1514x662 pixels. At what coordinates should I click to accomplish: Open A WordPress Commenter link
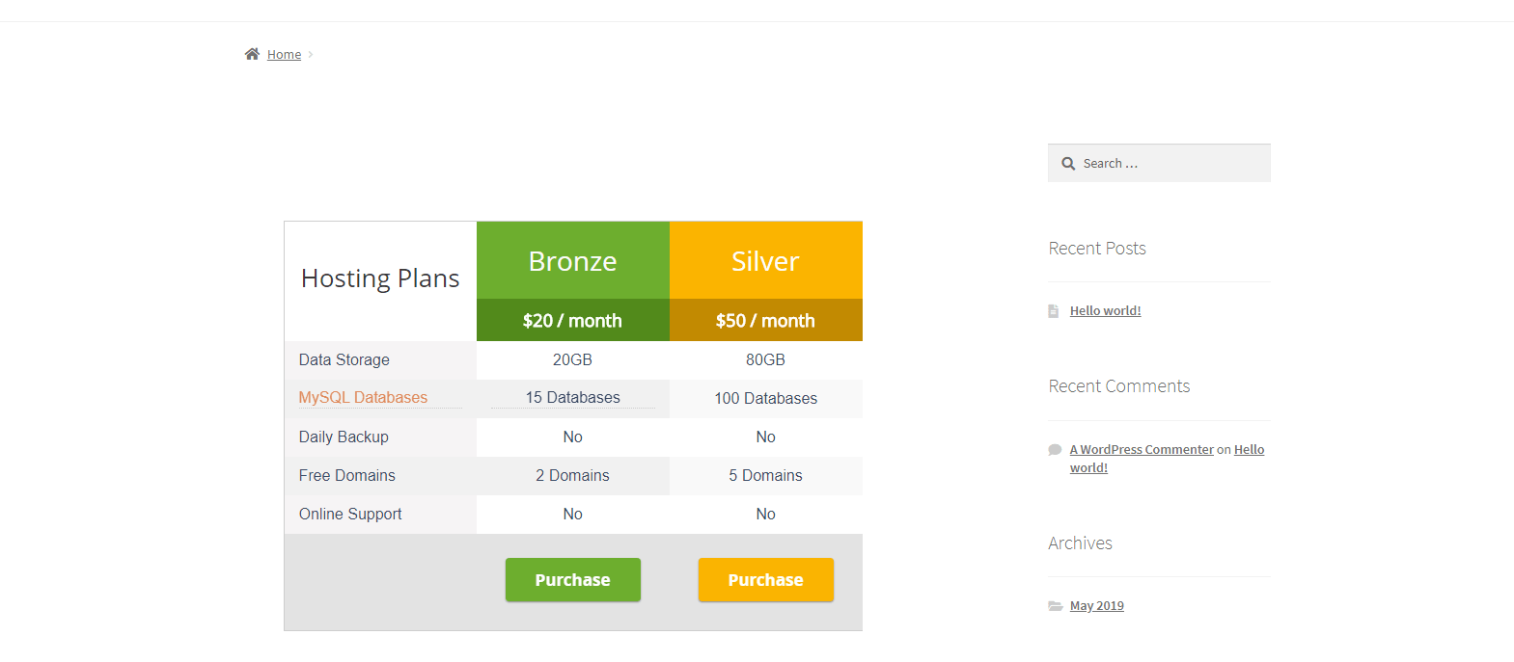pyautogui.click(x=1142, y=450)
